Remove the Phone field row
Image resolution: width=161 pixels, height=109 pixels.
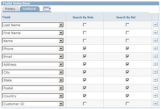click(155, 48)
